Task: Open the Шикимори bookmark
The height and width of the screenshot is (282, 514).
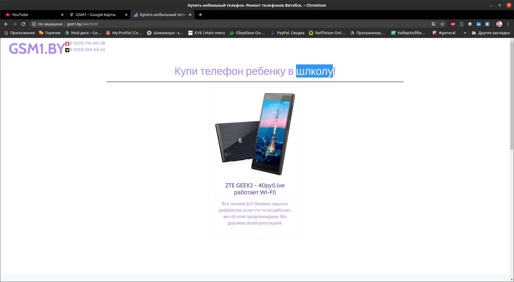Action: point(165,33)
